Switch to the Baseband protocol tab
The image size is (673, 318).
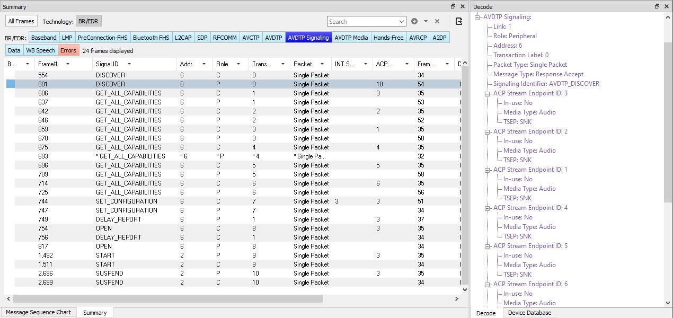coord(43,38)
